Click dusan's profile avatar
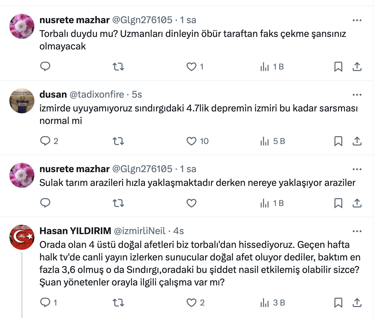Screen dimensions: 375x318 22,101
